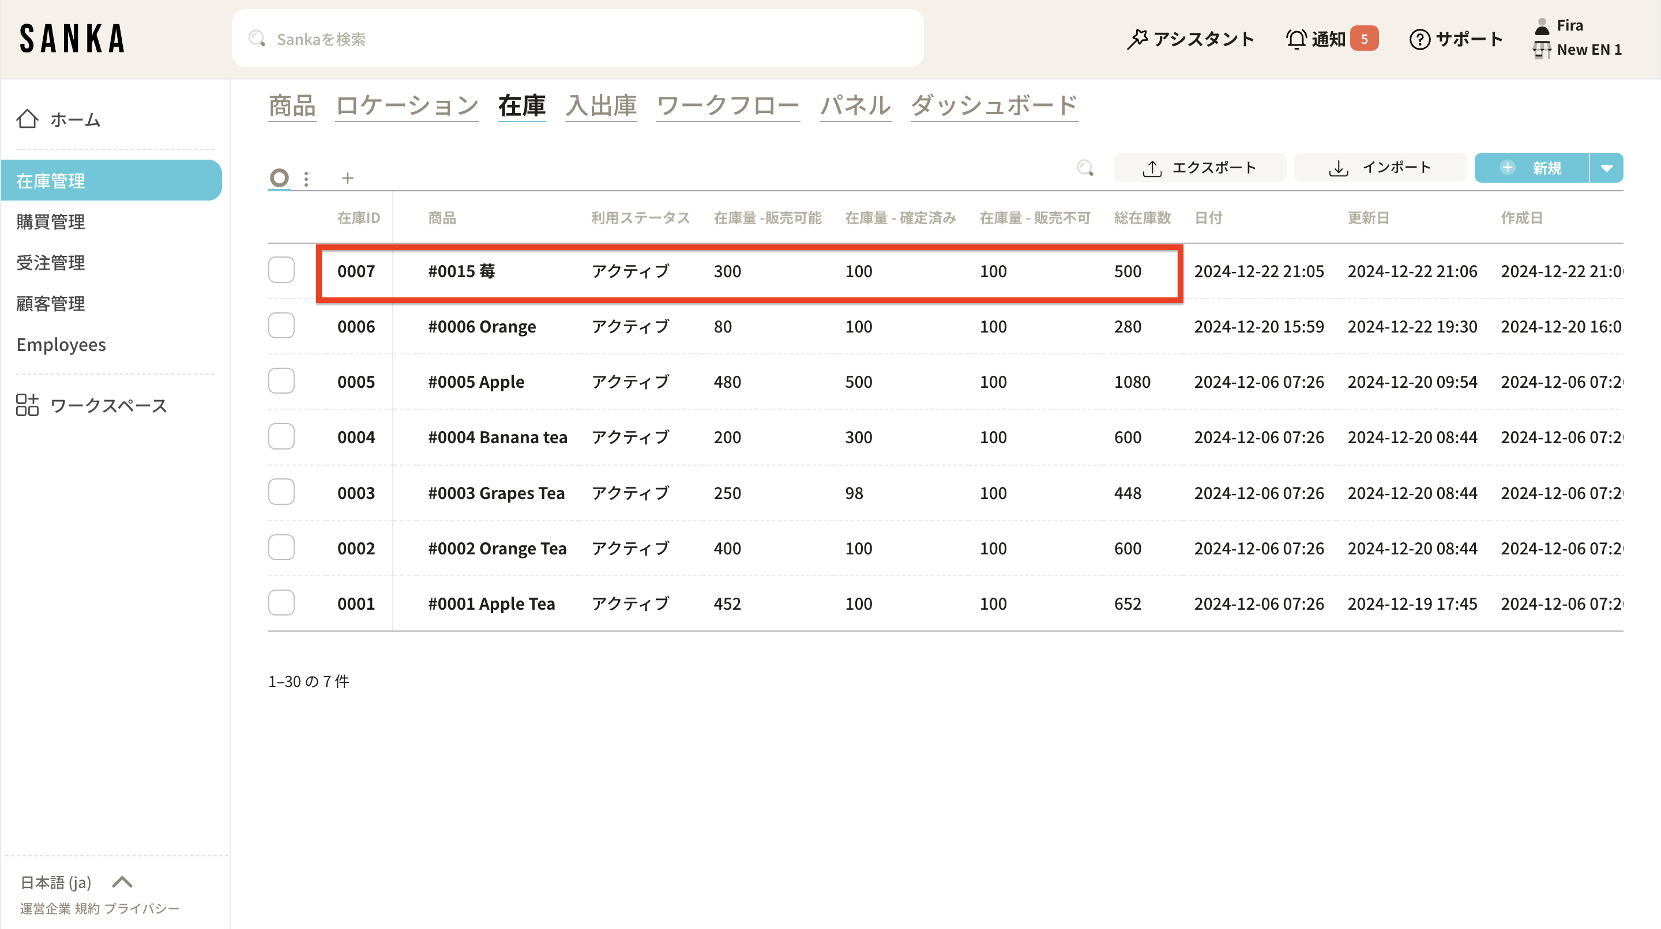Open the ダッシュボード tab
1661x929 pixels.
click(994, 105)
